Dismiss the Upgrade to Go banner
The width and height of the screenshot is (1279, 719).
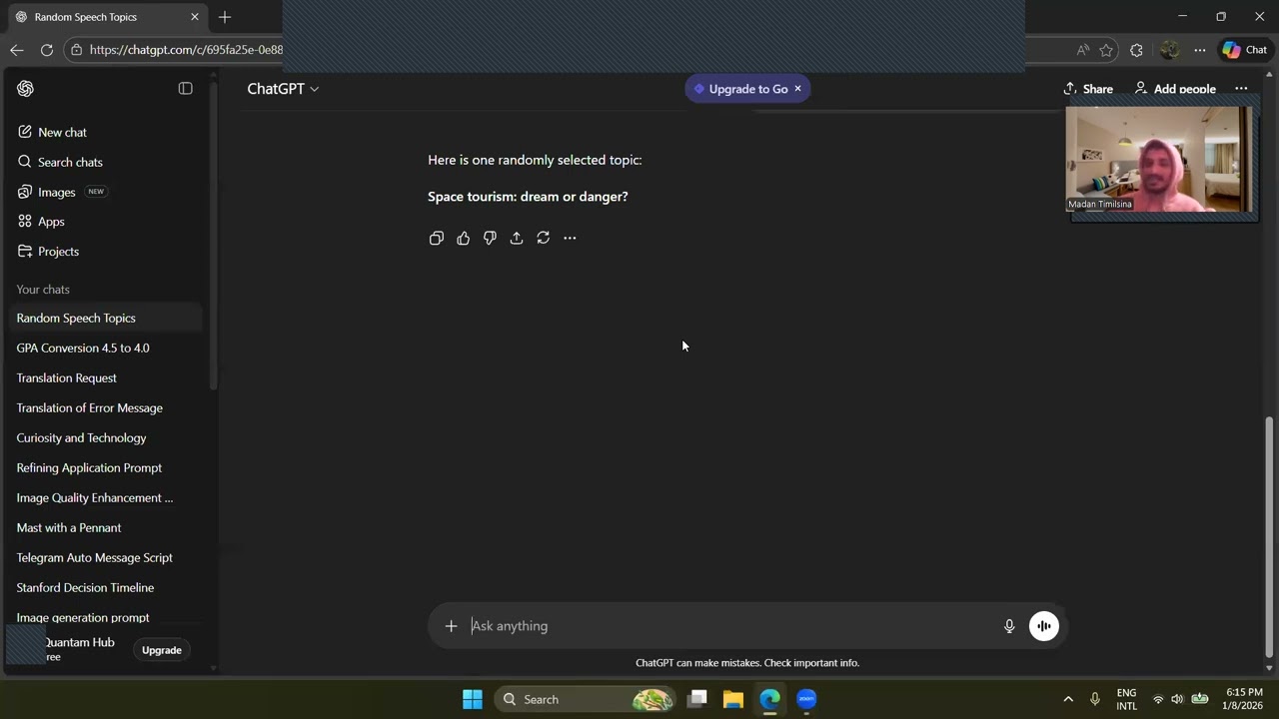coord(797,89)
